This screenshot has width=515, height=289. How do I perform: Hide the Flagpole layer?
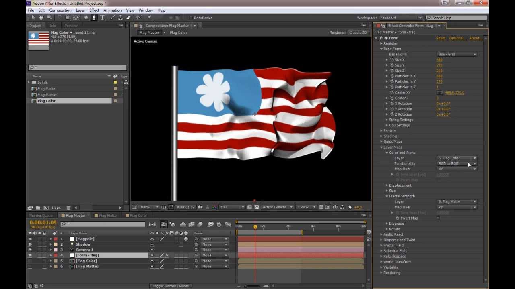click(x=30, y=239)
